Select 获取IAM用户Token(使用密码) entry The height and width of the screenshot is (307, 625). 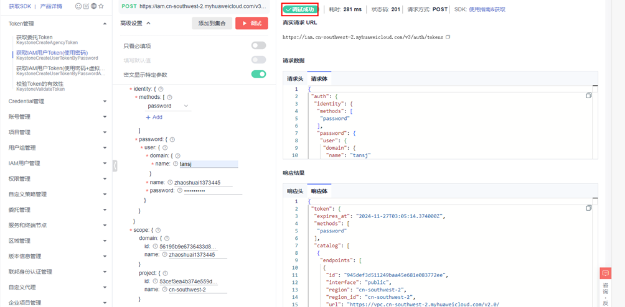pyautogui.click(x=57, y=55)
